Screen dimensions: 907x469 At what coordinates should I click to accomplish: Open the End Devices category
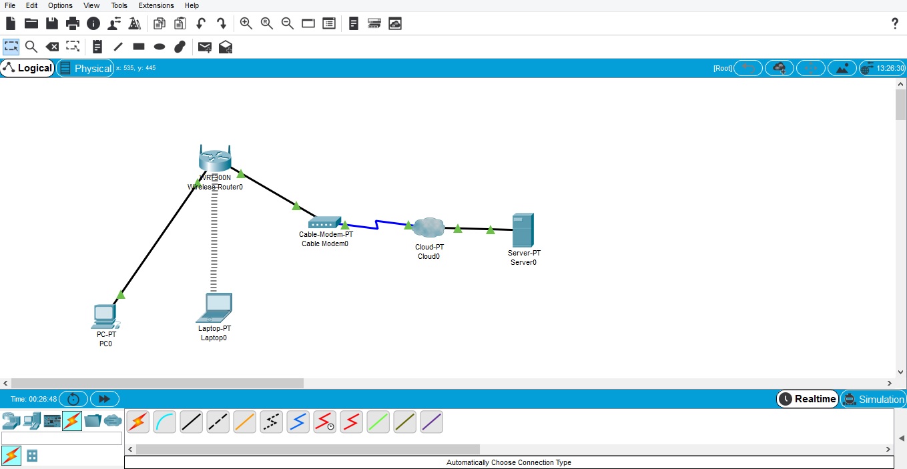click(31, 421)
